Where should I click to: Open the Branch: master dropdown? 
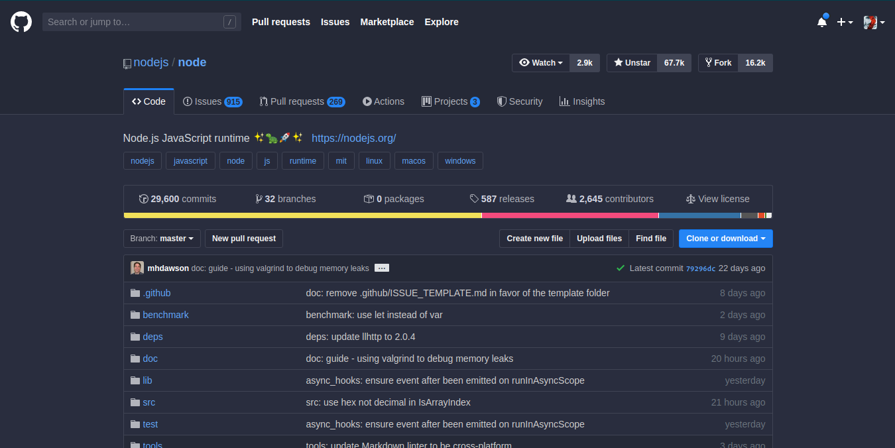(x=162, y=239)
